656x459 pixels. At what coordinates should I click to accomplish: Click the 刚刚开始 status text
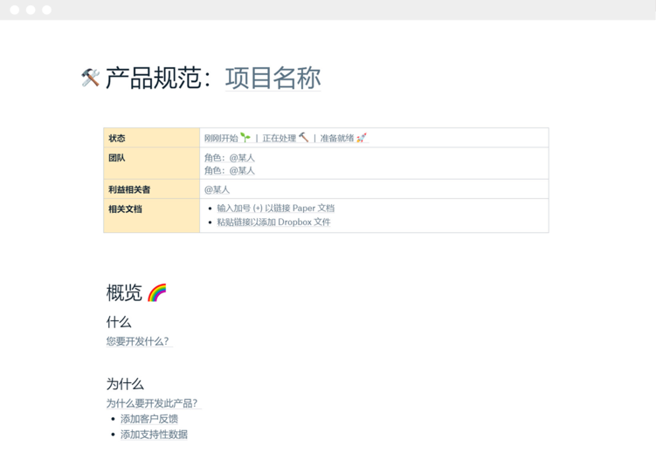pos(221,139)
